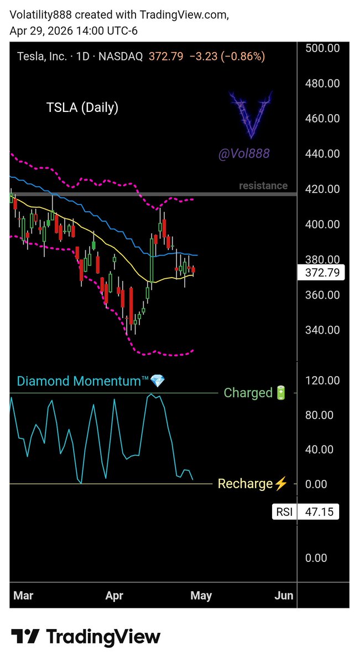Click the Mar label on time axis

click(x=23, y=596)
